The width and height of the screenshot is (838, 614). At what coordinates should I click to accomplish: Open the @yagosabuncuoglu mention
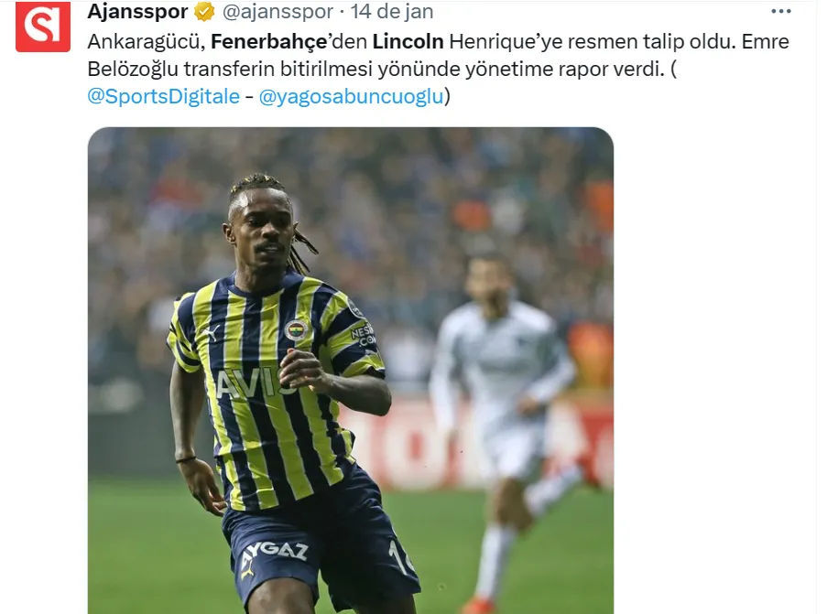click(351, 97)
